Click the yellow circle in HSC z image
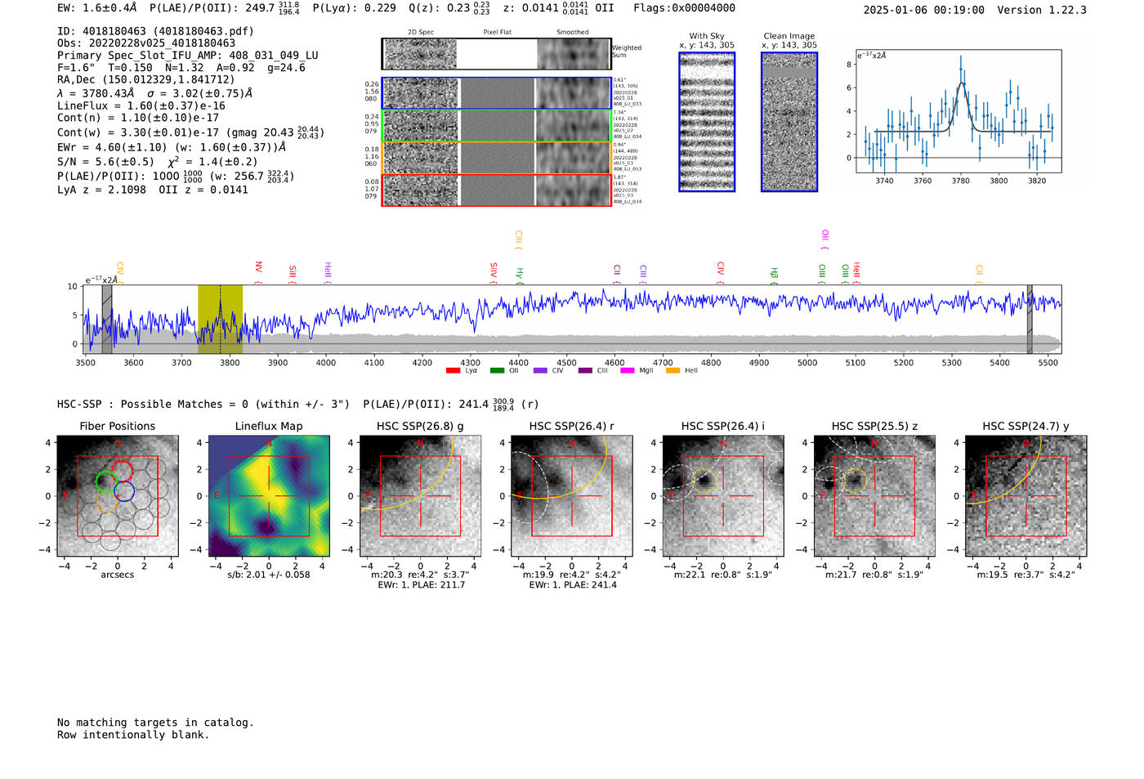Viewport: 1144px width, 779px height. tap(855, 481)
